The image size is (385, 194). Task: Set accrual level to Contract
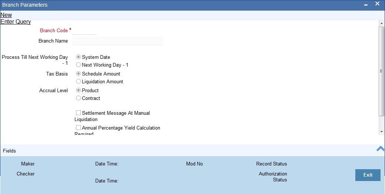pos(78,98)
